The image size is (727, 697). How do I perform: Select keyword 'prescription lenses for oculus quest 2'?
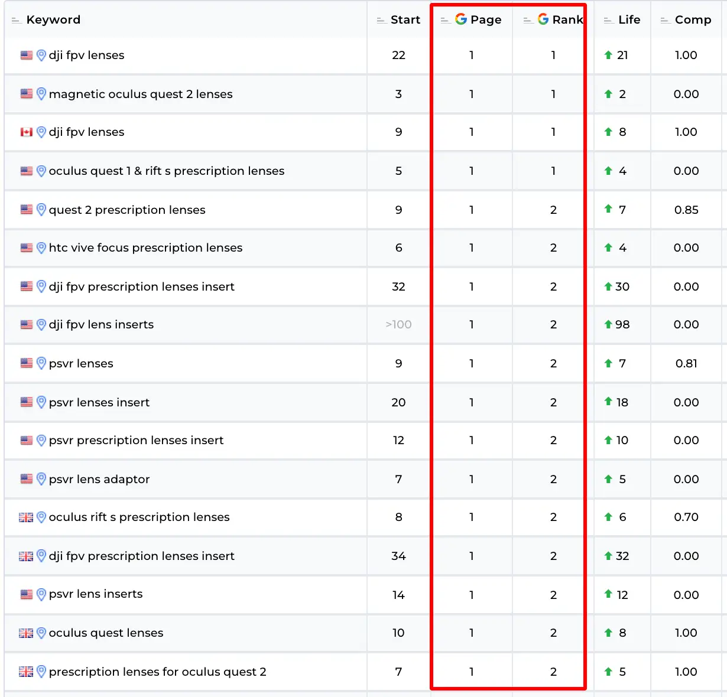(157, 672)
